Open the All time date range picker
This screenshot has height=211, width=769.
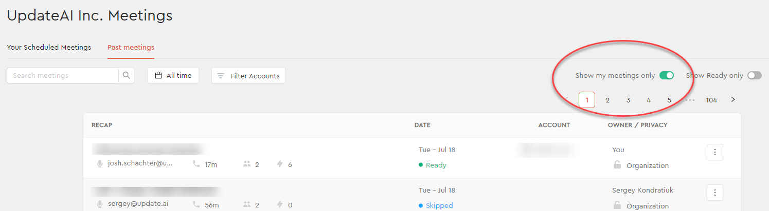point(173,75)
